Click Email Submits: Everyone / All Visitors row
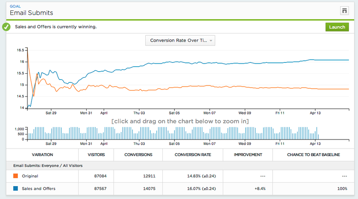This screenshot has width=358, height=199. 180,165
